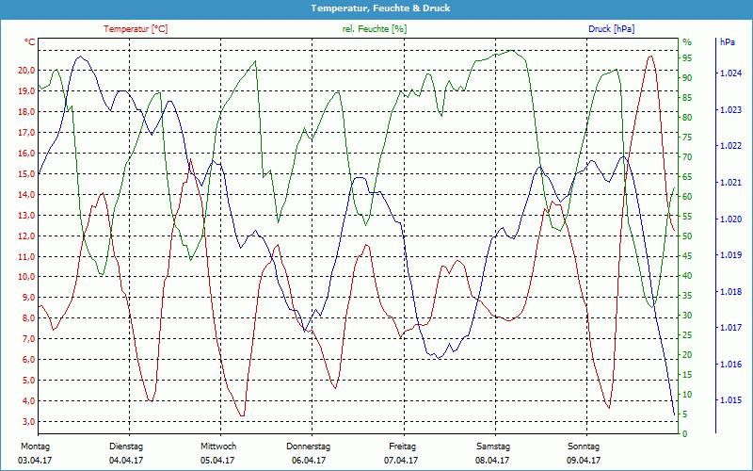Select the red "Temperatur [°C]" legend label
Image resolution: width=753 pixels, height=471 pixels.
[136, 29]
